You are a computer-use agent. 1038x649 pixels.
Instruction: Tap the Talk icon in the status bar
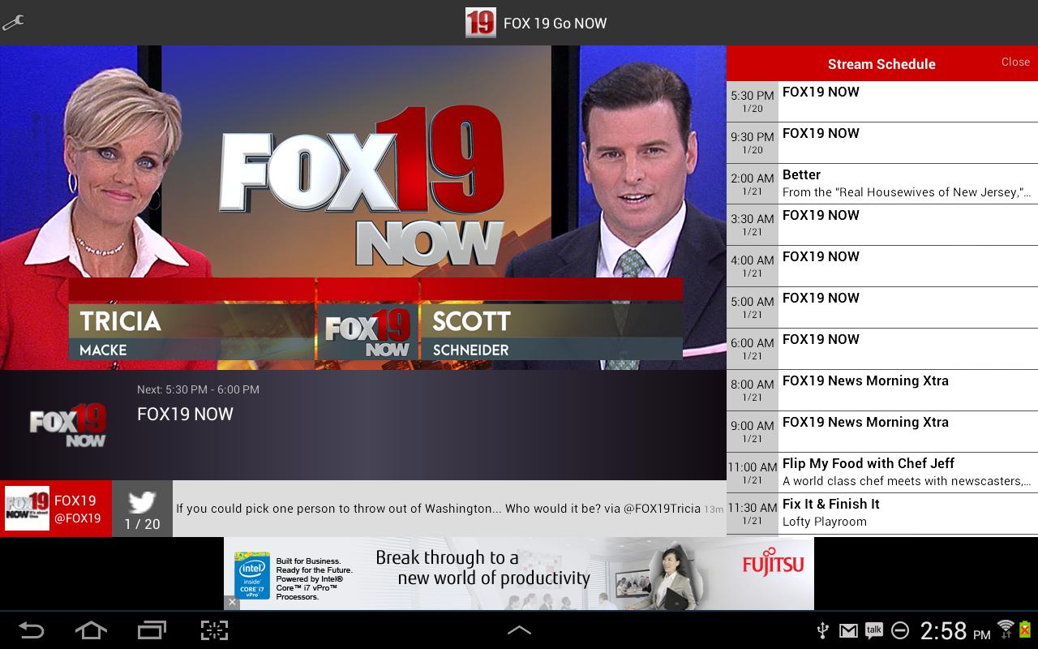pos(873,631)
